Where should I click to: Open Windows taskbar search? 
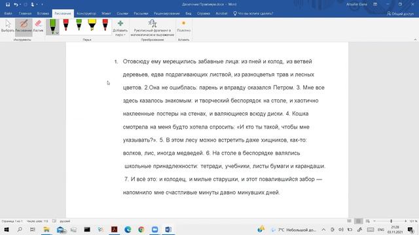pos(20,229)
